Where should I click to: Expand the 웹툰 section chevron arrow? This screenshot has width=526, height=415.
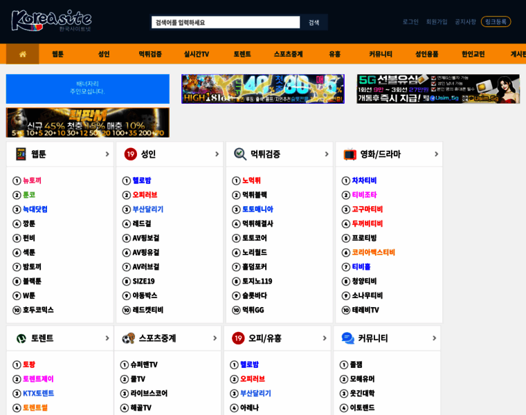point(107,154)
